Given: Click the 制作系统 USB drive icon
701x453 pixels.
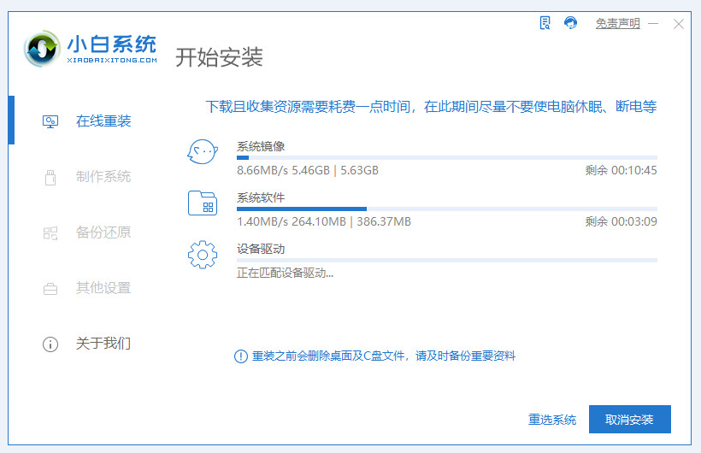Looking at the screenshot, I should pyautogui.click(x=50, y=177).
